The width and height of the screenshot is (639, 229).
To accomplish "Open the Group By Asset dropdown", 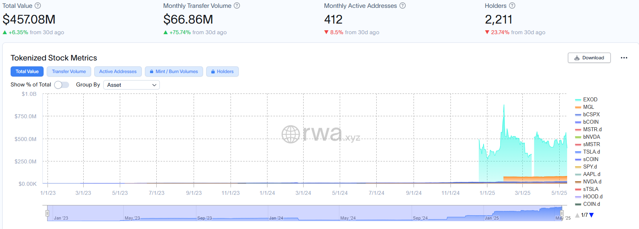I will tap(132, 85).
